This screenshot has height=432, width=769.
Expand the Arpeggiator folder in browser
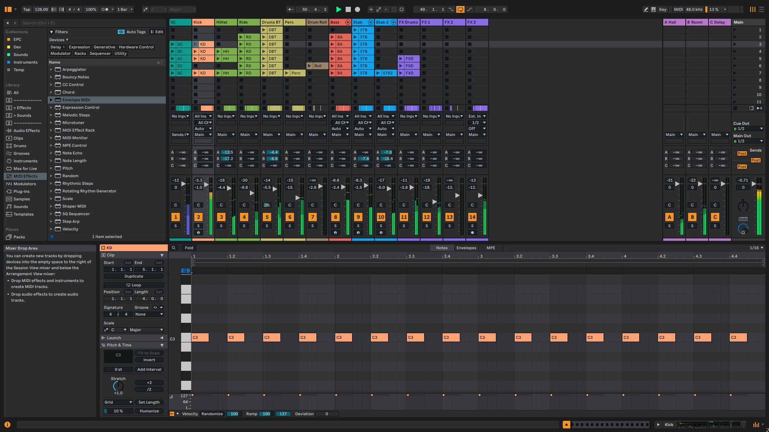[51, 70]
